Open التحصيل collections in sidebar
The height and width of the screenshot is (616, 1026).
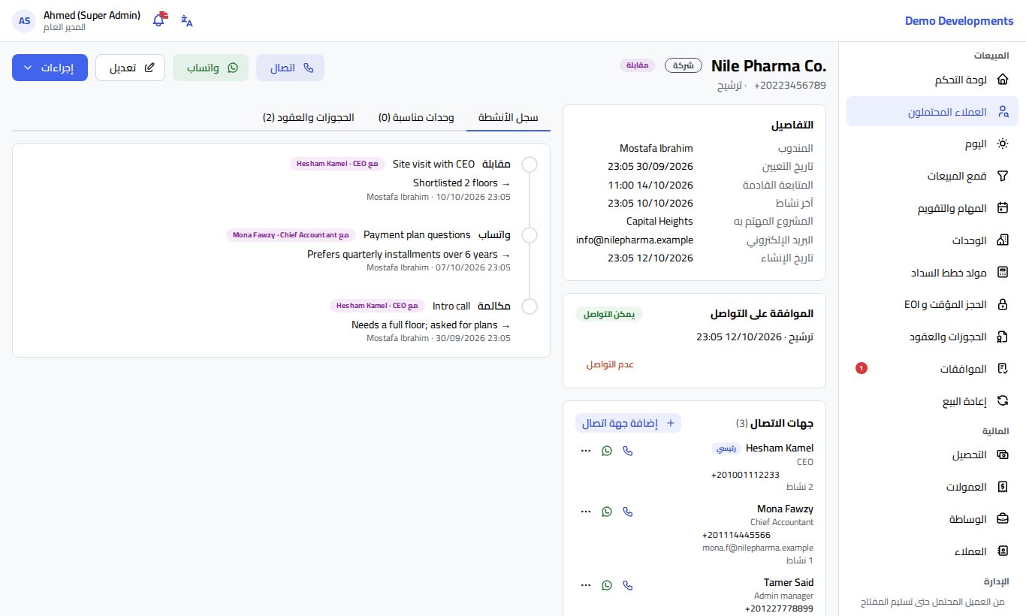click(x=932, y=455)
